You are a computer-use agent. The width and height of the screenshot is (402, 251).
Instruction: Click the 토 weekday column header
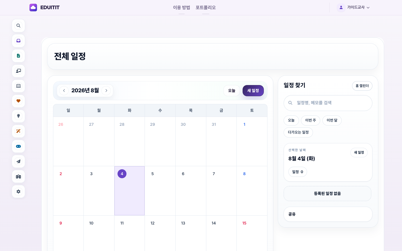pos(252,110)
